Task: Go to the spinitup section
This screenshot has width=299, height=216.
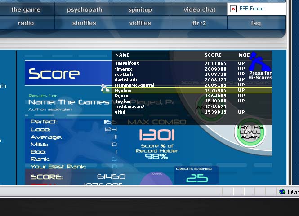Action: click(140, 9)
